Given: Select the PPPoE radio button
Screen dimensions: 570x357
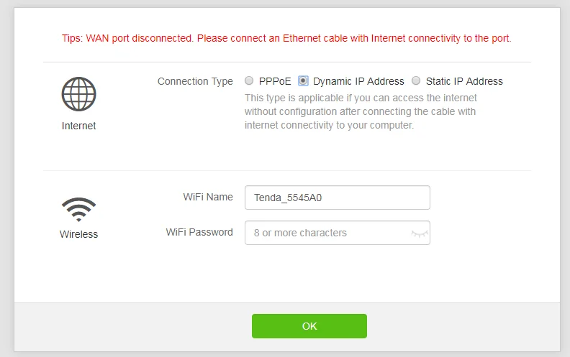Looking at the screenshot, I should pos(249,81).
